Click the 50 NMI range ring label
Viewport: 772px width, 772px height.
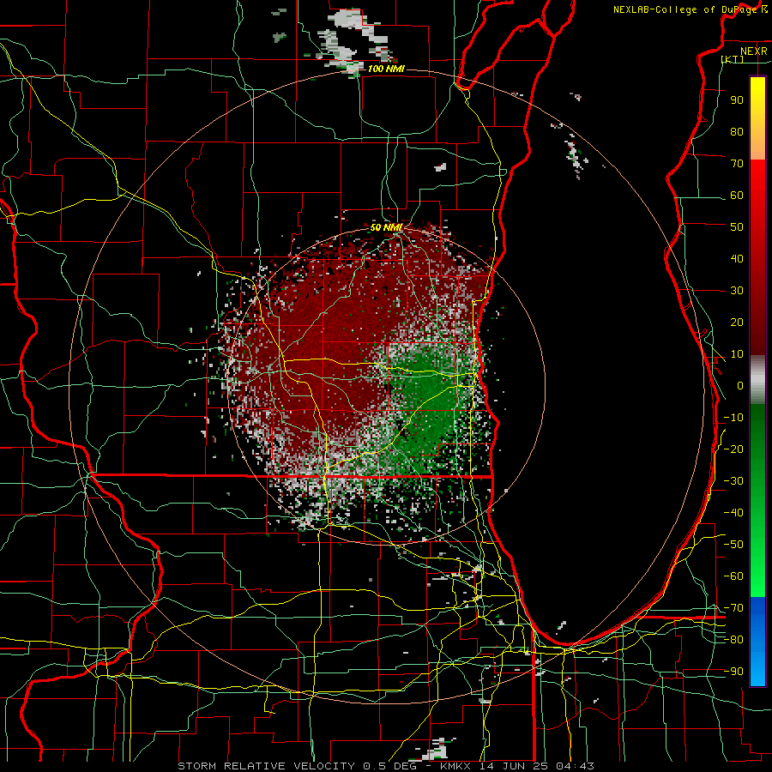(x=387, y=227)
